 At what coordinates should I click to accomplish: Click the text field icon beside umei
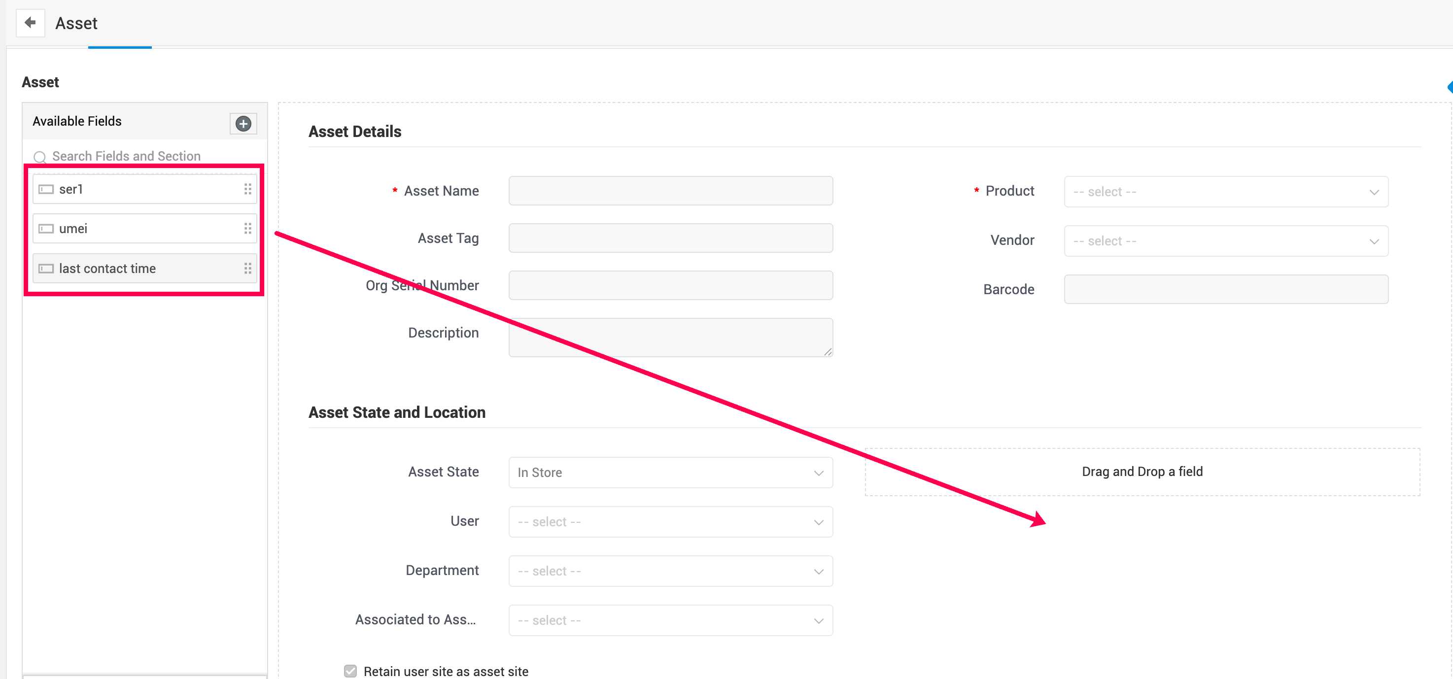46,229
